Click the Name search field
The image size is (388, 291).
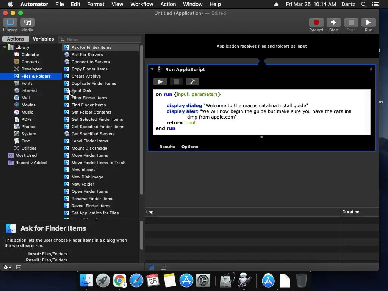[x=100, y=39]
